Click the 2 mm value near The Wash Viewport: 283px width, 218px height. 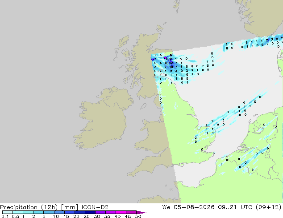206,125
